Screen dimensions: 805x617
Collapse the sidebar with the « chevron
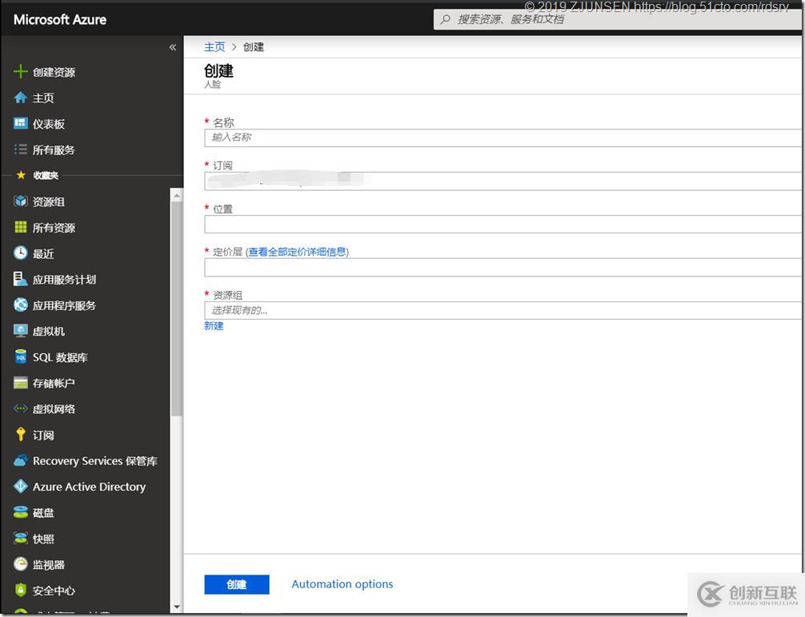(x=172, y=47)
